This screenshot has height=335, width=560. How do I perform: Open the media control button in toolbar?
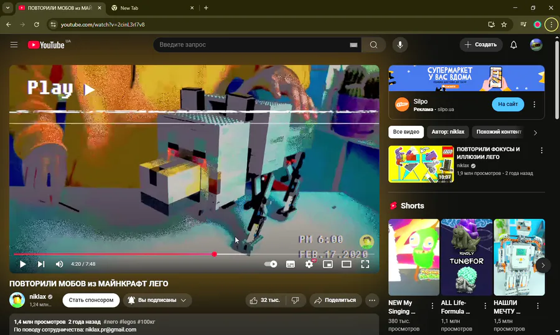(523, 25)
